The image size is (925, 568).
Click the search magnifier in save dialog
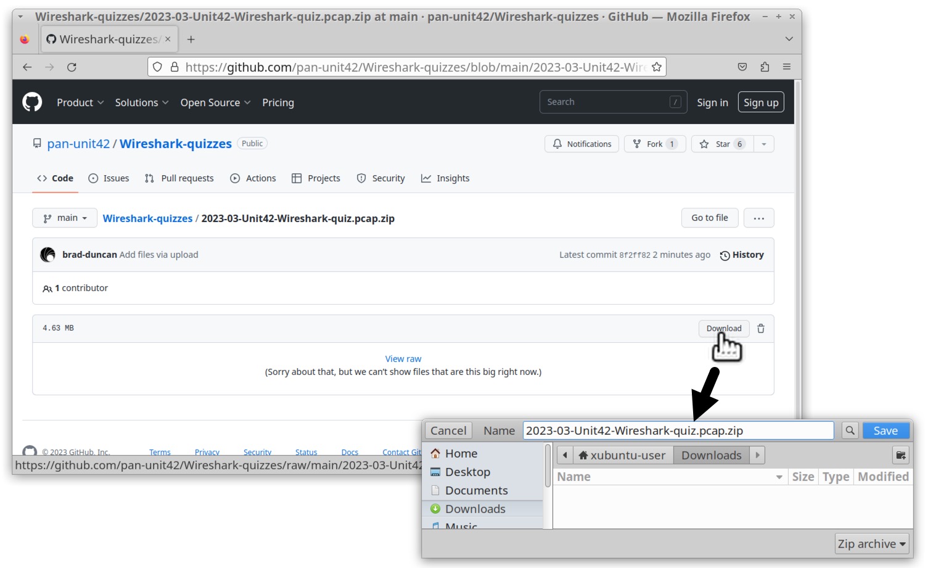[850, 430]
